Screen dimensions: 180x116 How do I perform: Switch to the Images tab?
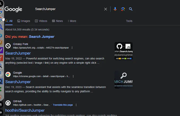tap(24, 21)
